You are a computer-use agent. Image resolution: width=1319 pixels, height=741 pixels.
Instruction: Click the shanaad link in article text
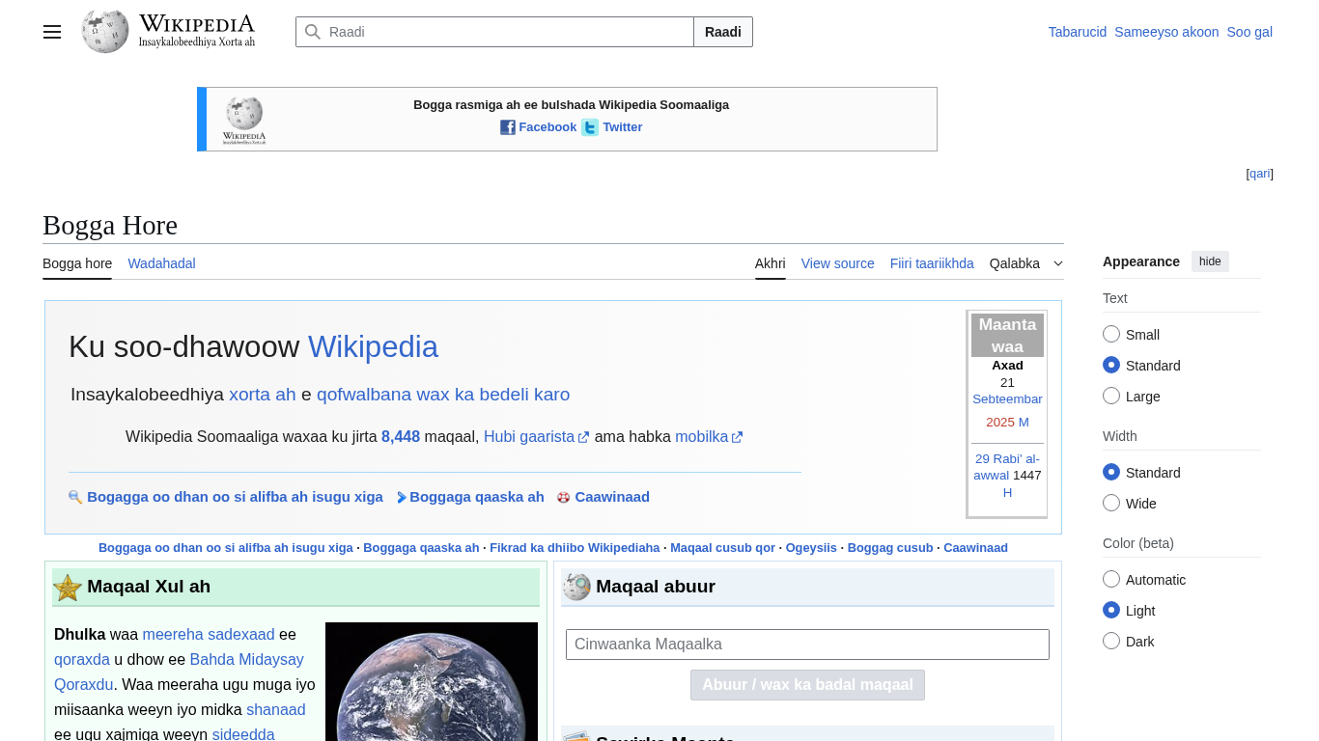coord(276,710)
